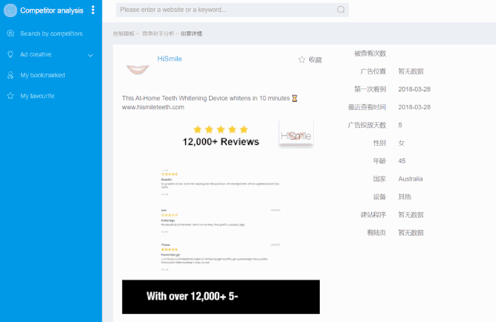
Task: Focus the website or keyword search field
Action: click(232, 10)
